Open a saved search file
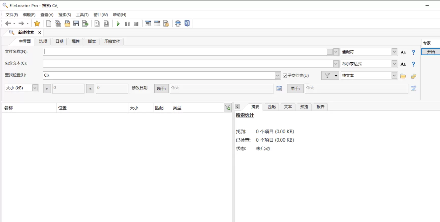The height and width of the screenshot is (222, 440). point(67,24)
